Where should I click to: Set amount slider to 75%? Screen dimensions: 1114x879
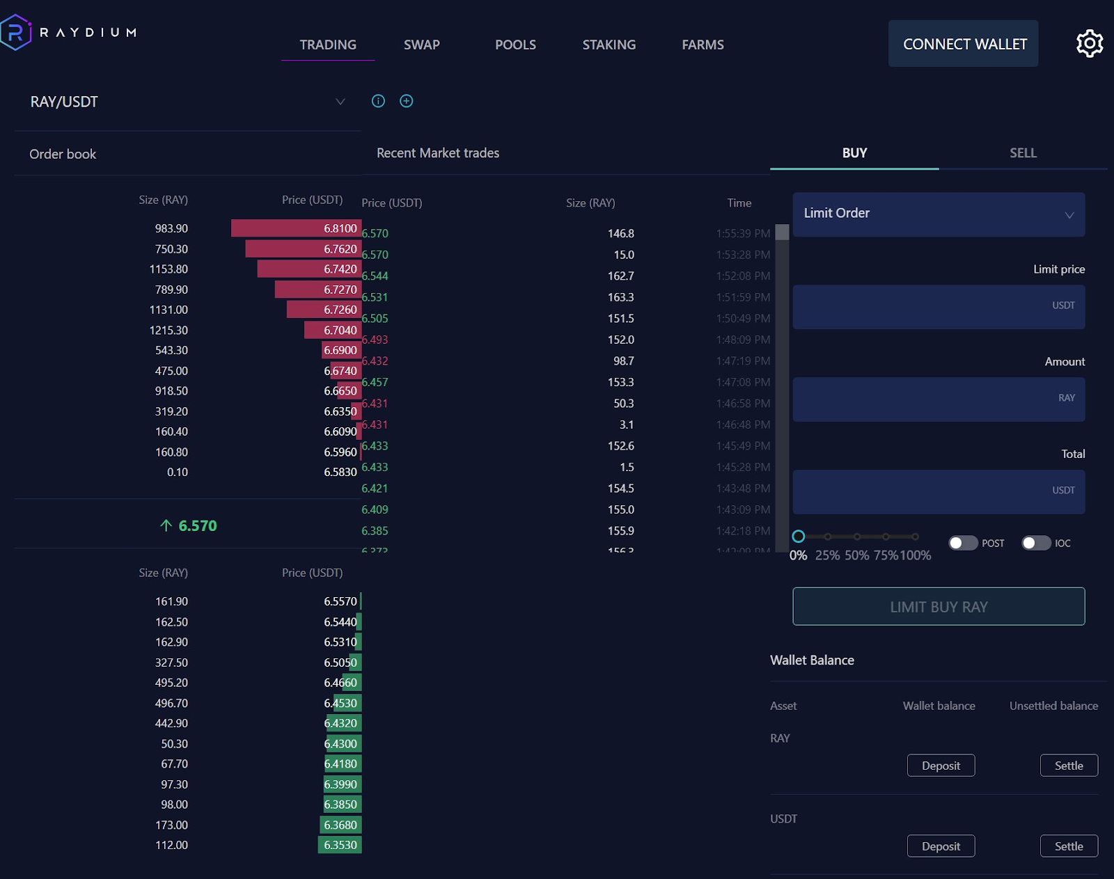886,537
